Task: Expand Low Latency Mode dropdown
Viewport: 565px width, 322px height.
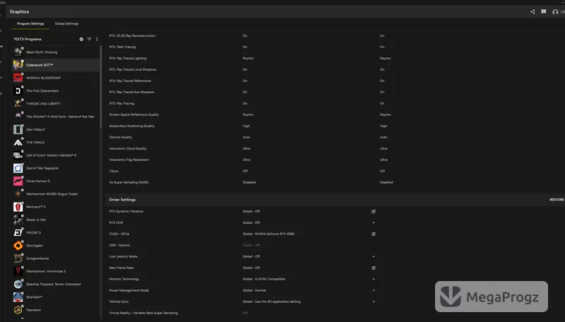Action: (x=374, y=256)
